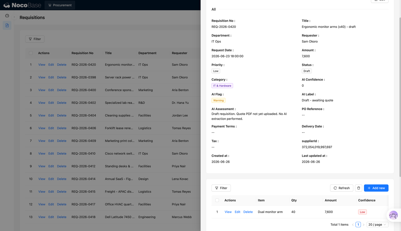The image size is (401, 231).
Task: Click the supplierId value 372,054,019,997,697
Action: point(317,147)
